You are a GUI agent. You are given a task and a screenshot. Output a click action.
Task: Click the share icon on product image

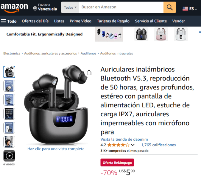[x=89, y=73]
